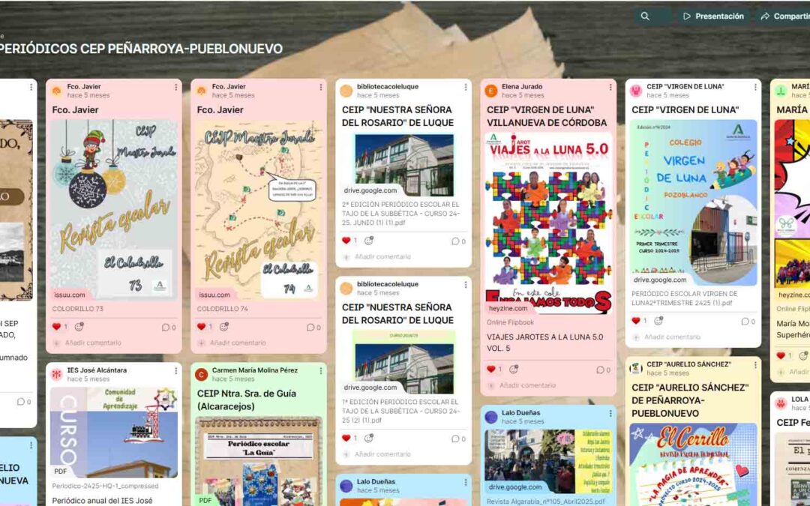
Task: Like the Colodrillo 73 post heart
Action: click(57, 327)
